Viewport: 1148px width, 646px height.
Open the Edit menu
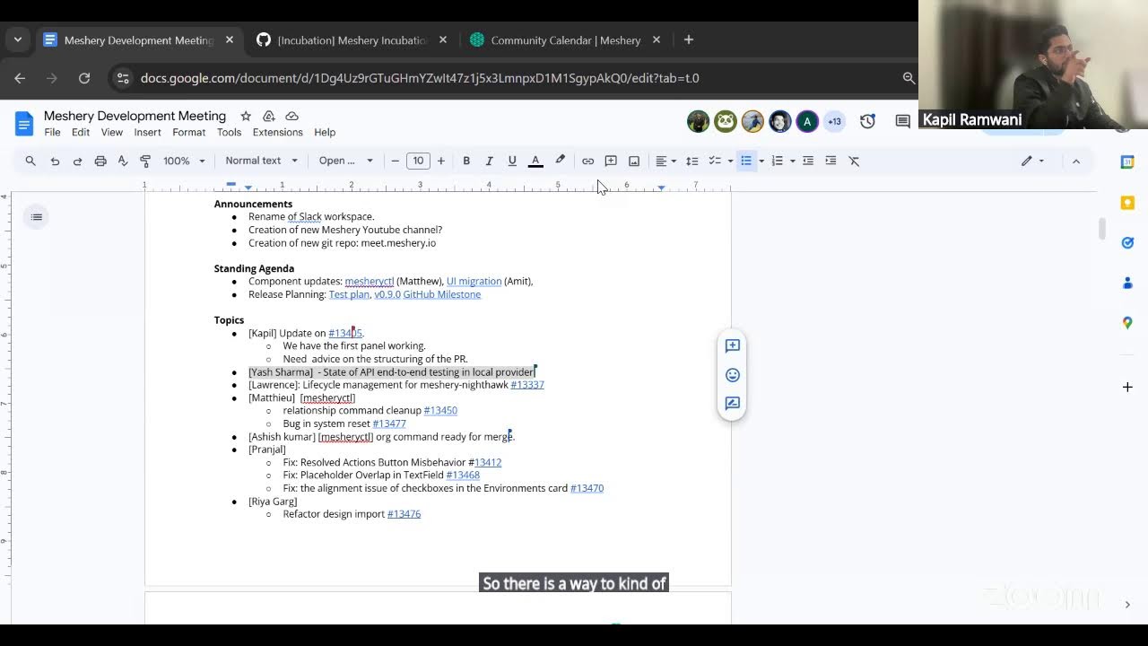pyautogui.click(x=81, y=132)
